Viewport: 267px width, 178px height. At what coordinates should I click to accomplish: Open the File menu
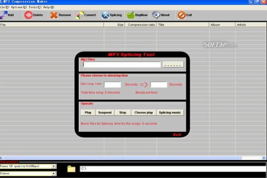pyautogui.click(x=4, y=7)
